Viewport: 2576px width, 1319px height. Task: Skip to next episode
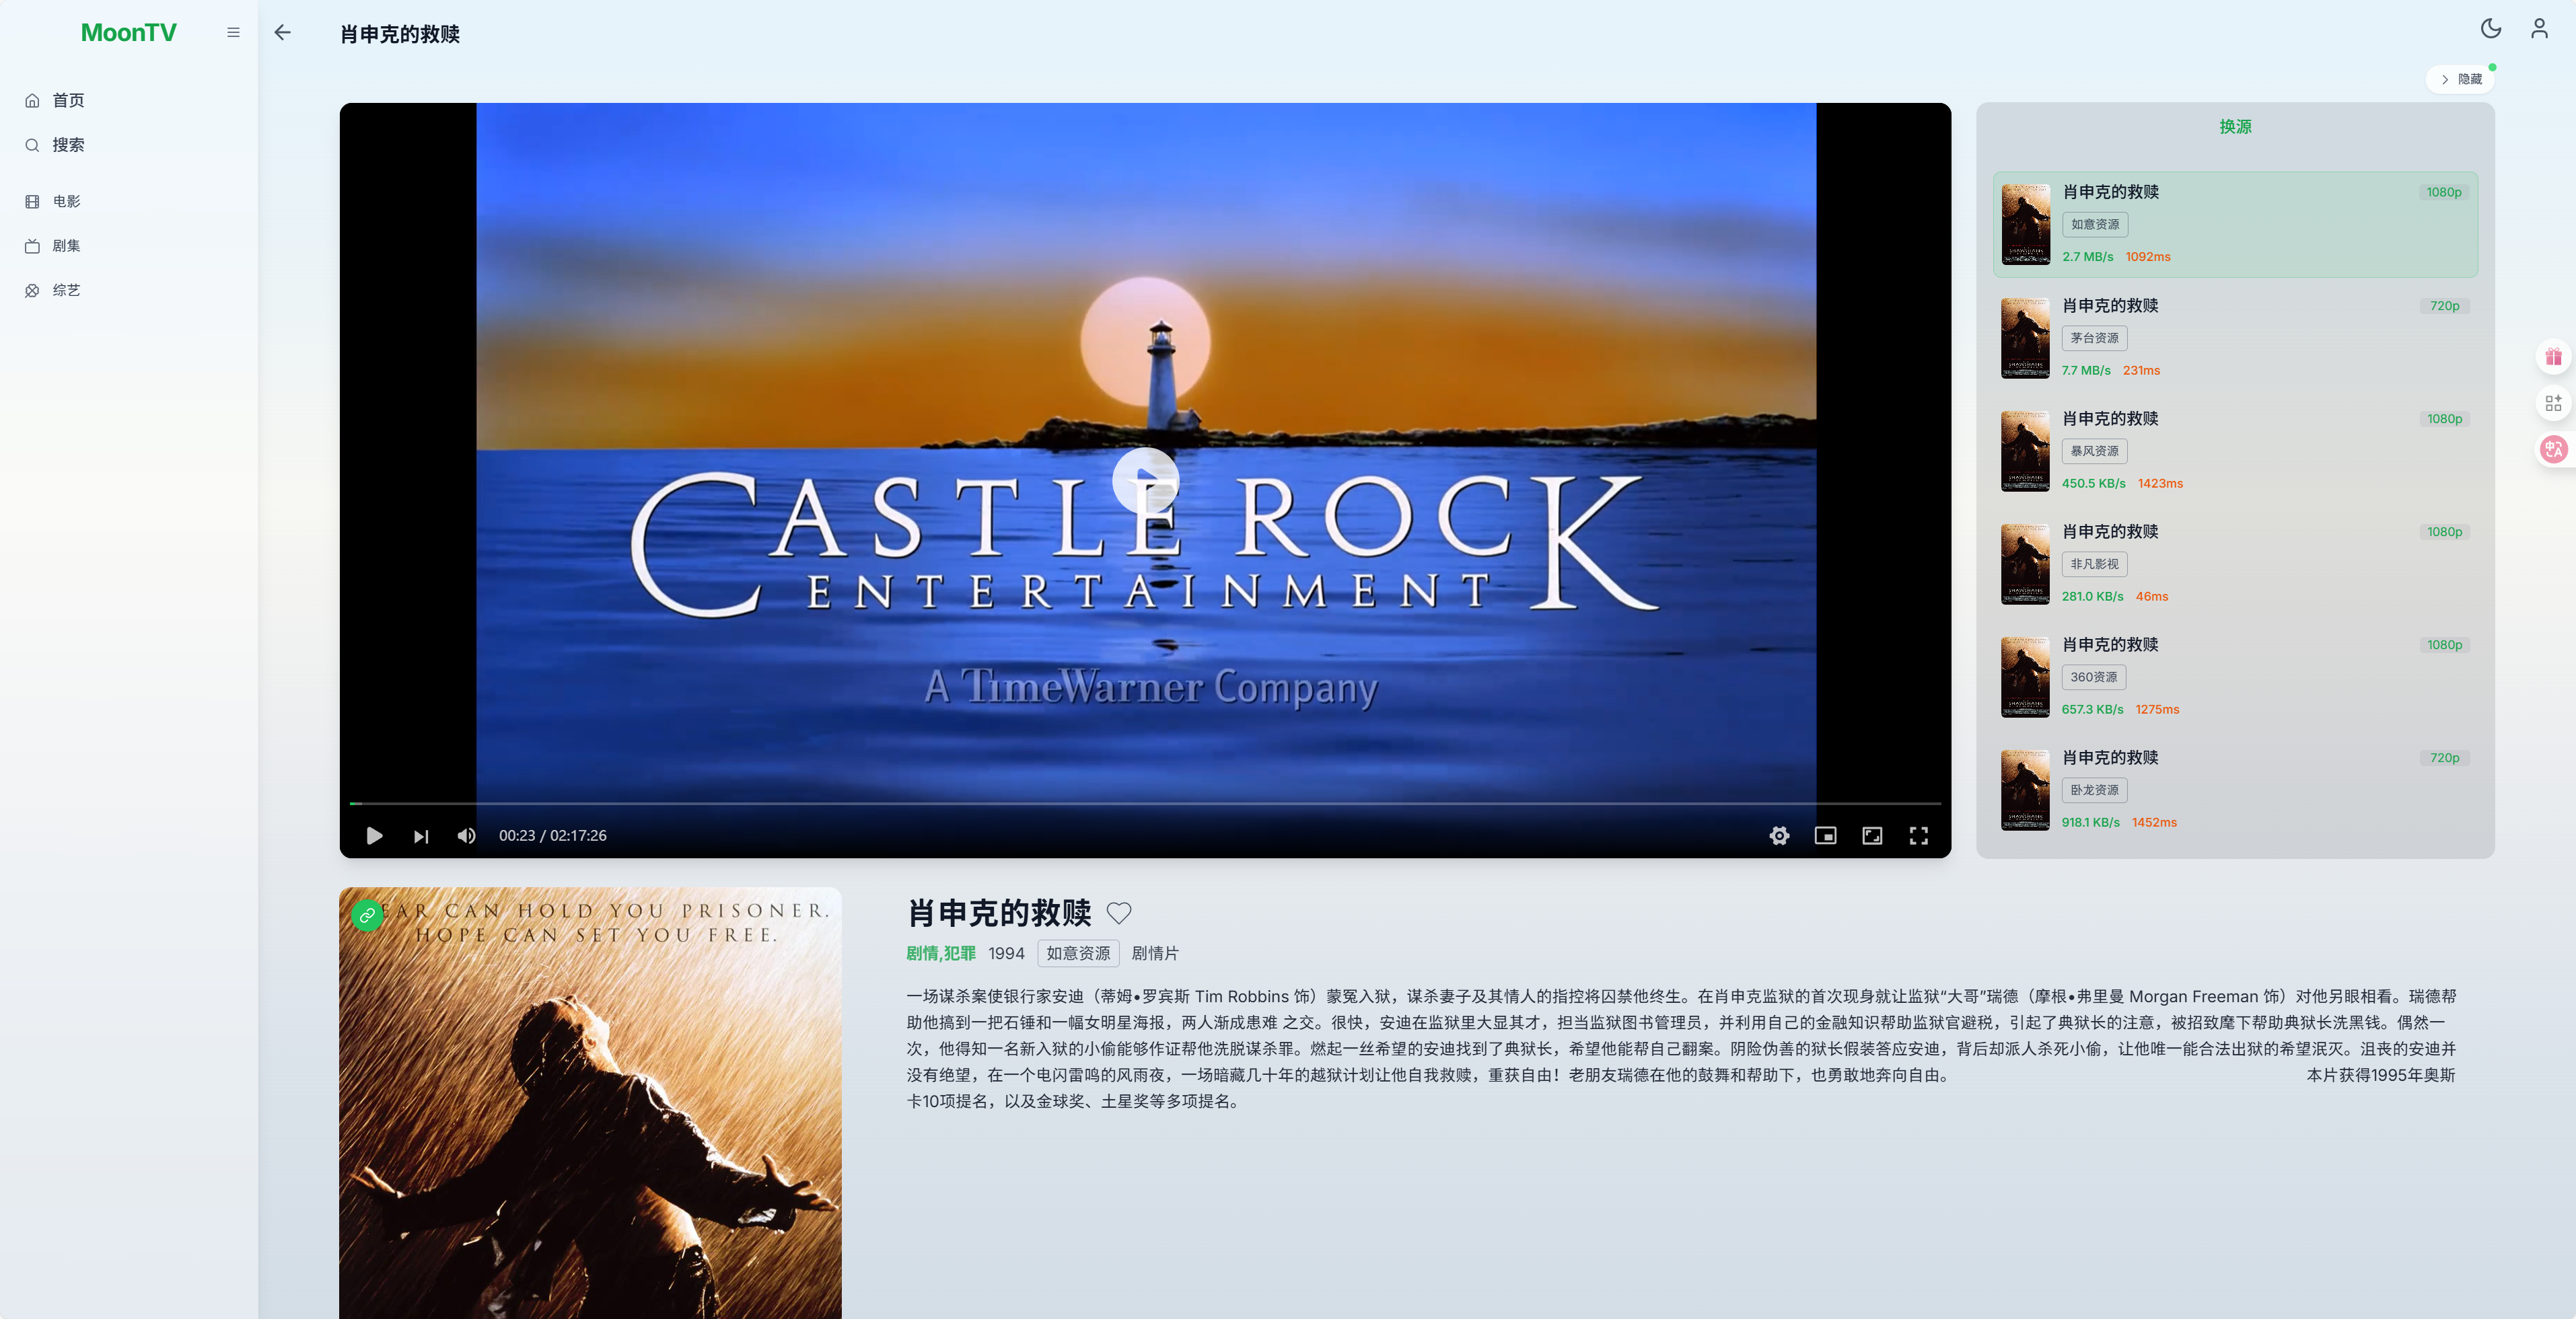421,835
